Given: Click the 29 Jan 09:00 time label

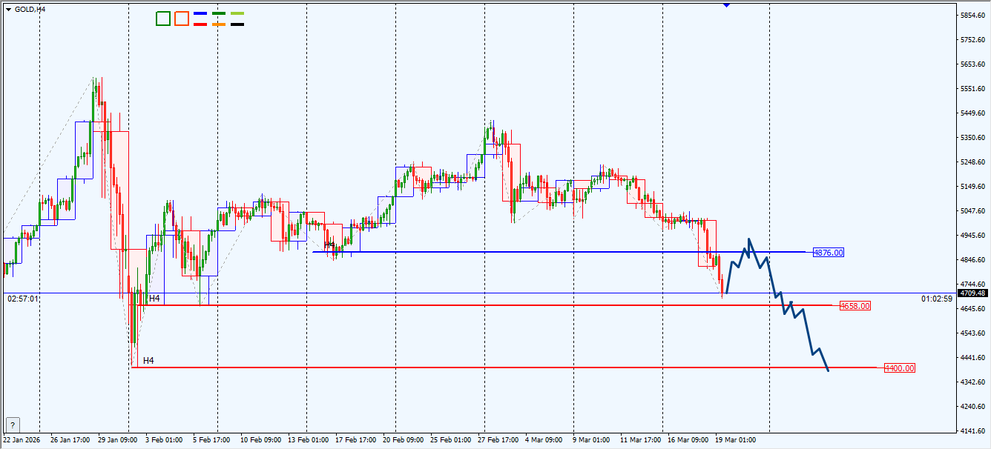Looking at the screenshot, I should (x=118, y=439).
